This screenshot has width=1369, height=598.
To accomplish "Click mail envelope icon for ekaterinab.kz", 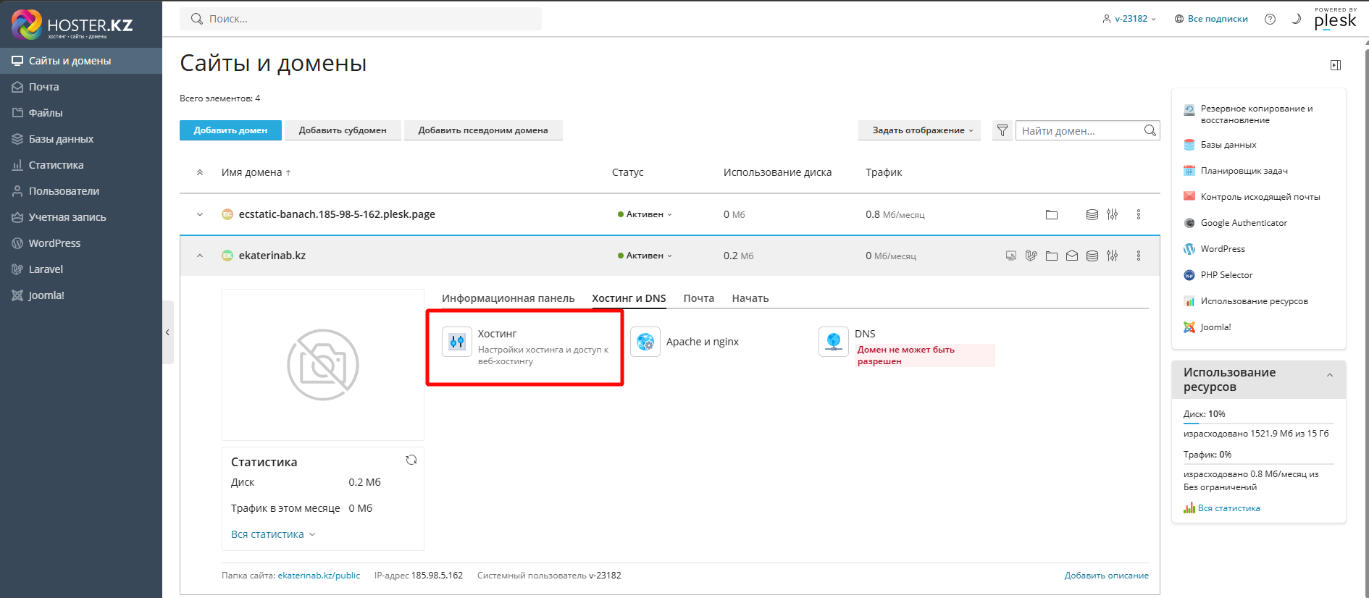I will tap(1072, 256).
